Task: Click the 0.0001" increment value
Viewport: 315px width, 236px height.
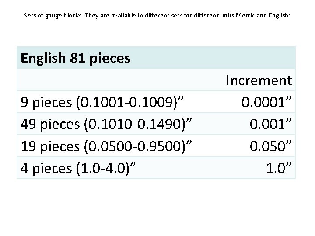Action: 266,102
